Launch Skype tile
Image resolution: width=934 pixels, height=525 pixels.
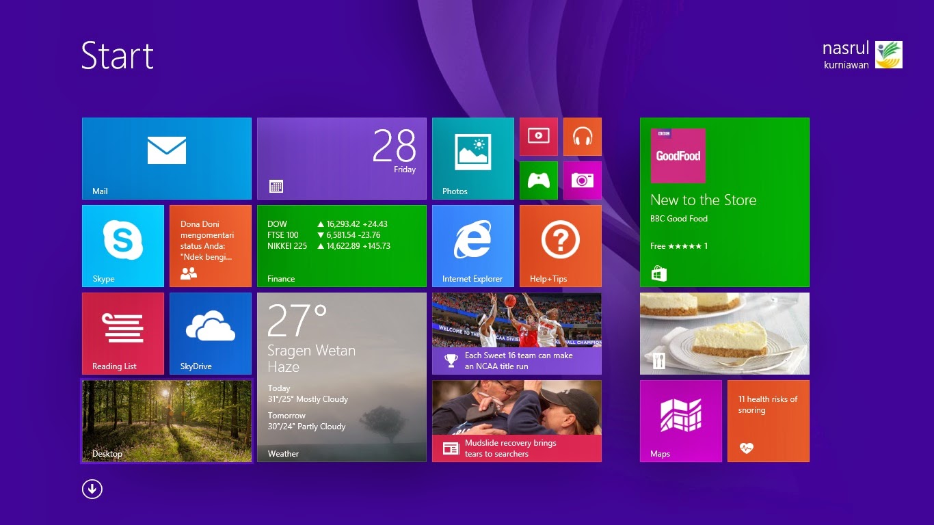coord(123,246)
